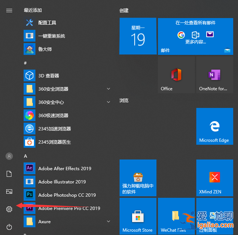The height and width of the screenshot is (235, 238).
Task: Open 一键重装系统 app
Action: pyautogui.click(x=68, y=36)
